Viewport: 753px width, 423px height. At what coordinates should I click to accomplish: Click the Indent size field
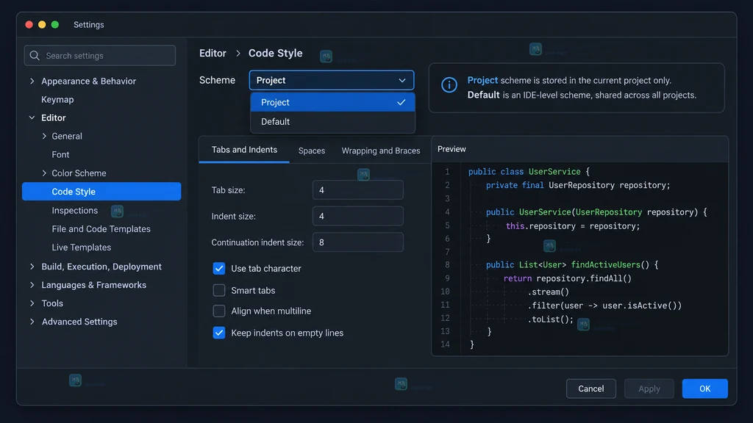point(358,217)
